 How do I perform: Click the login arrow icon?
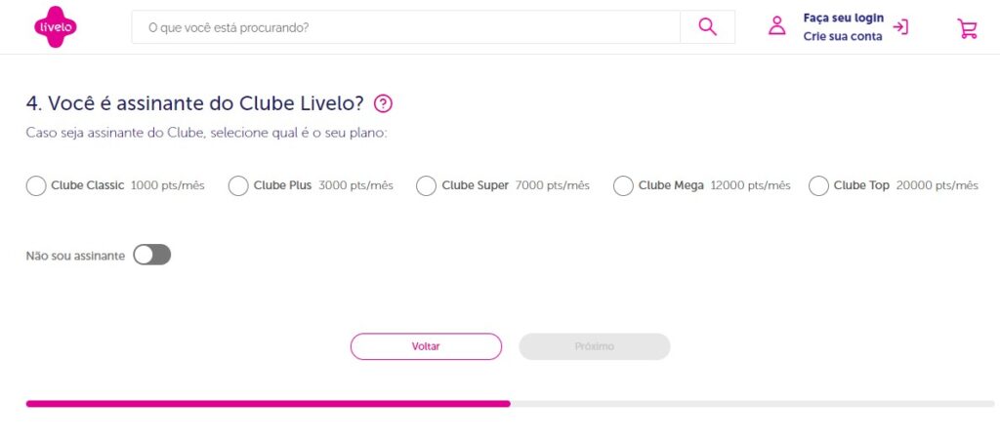tap(900, 27)
